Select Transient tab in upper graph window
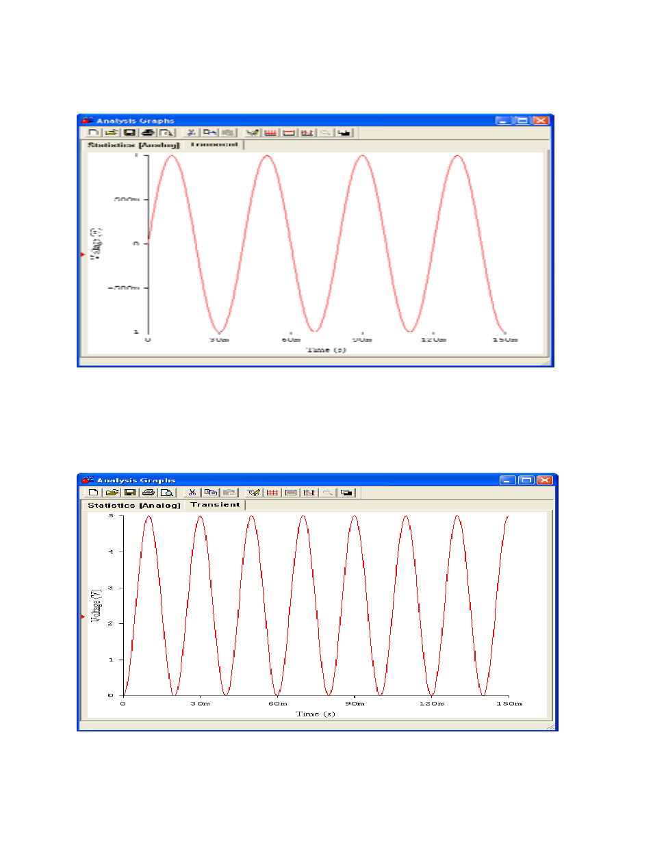 point(214,144)
